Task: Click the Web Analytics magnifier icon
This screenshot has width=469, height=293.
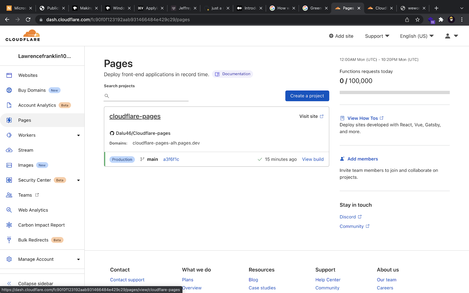Action: pos(9,210)
